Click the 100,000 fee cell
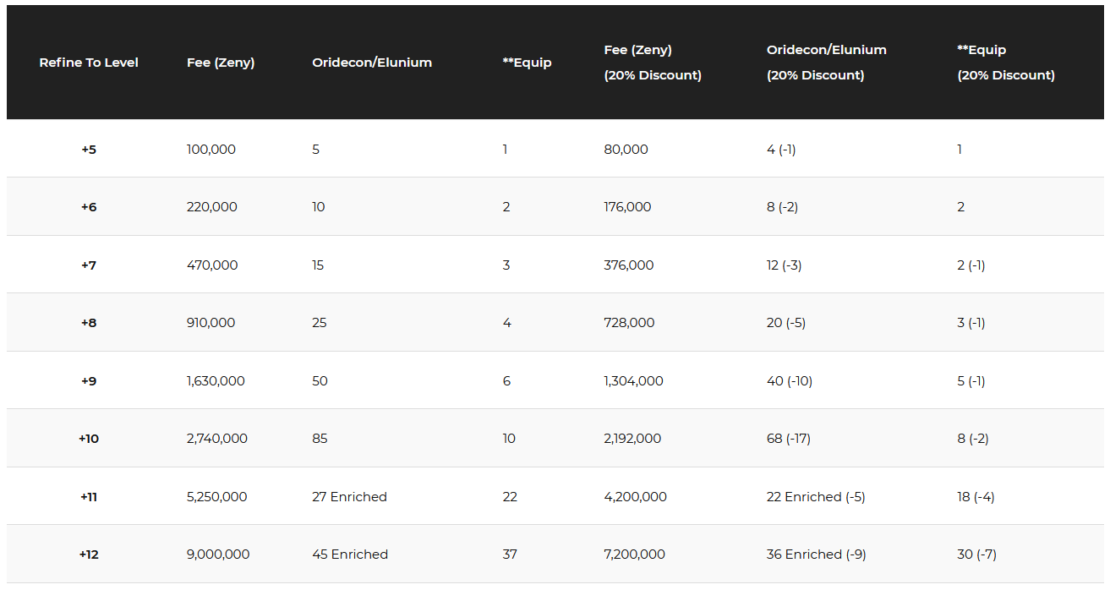 pyautogui.click(x=211, y=150)
